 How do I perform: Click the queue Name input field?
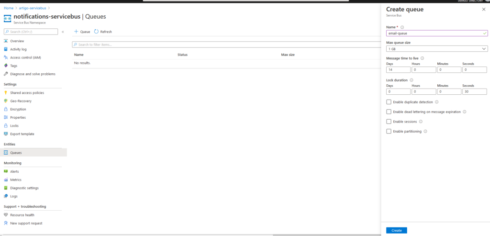point(437,33)
